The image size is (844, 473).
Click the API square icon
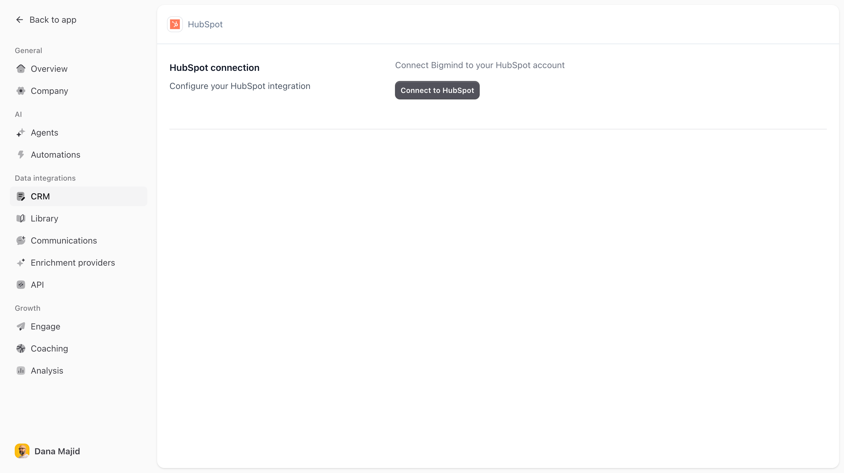click(21, 285)
